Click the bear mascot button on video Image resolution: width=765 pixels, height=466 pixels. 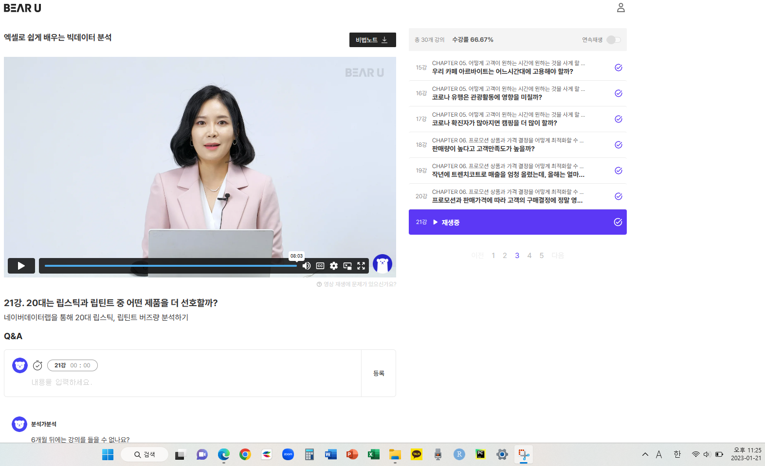click(x=382, y=264)
